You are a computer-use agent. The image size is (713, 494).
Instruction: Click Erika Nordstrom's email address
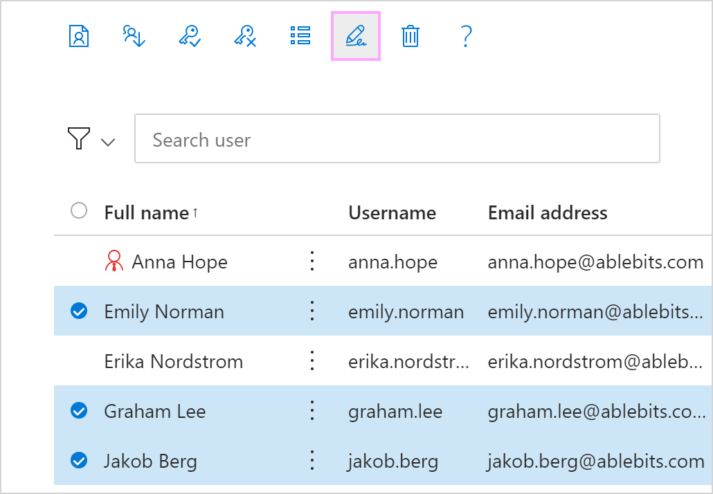click(596, 362)
